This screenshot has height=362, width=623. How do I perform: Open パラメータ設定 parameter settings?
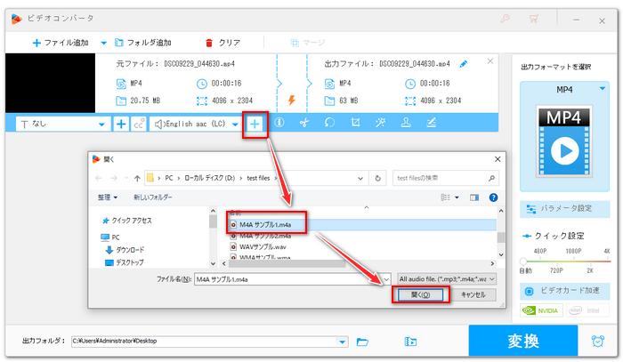[564, 209]
